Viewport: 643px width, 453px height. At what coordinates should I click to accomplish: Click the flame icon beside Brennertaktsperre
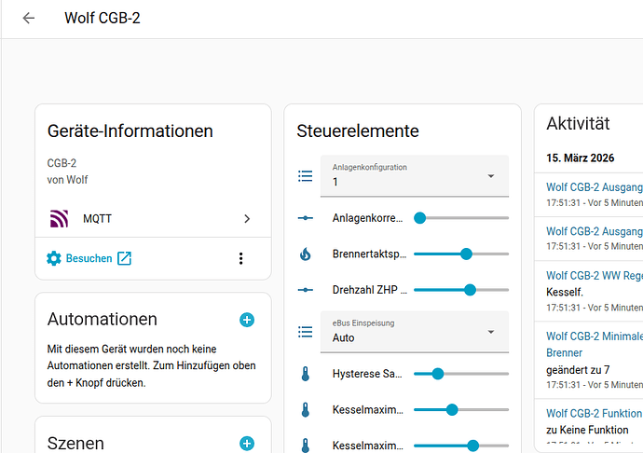click(x=305, y=254)
